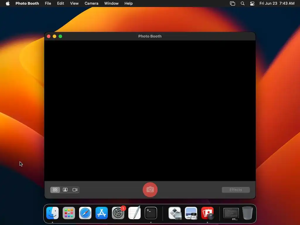The height and width of the screenshot is (225, 300).
Task: Click the date and time in menu bar
Action: [x=277, y=4]
